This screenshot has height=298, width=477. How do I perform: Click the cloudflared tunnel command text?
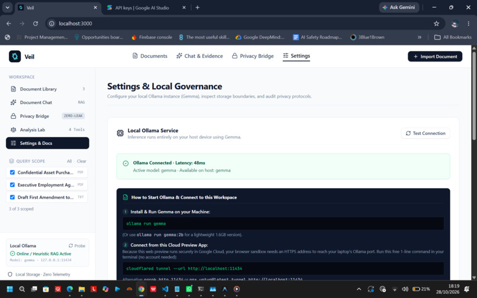pyautogui.click(x=184, y=268)
